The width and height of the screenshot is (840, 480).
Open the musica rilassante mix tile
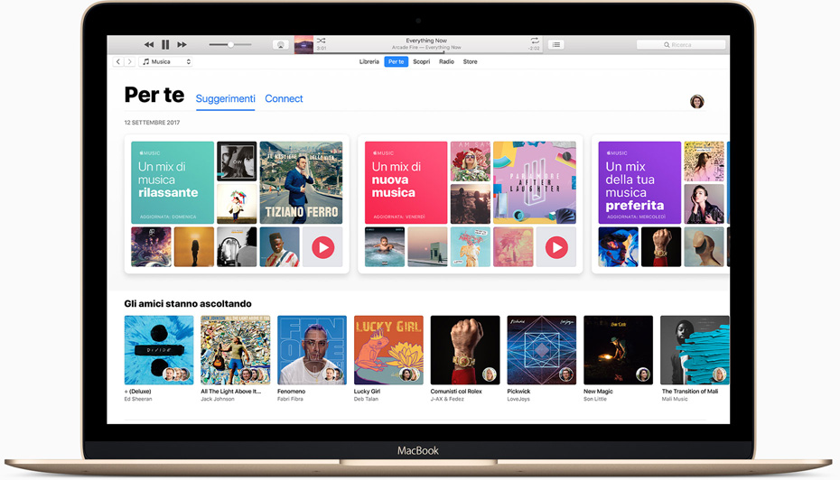(x=173, y=182)
